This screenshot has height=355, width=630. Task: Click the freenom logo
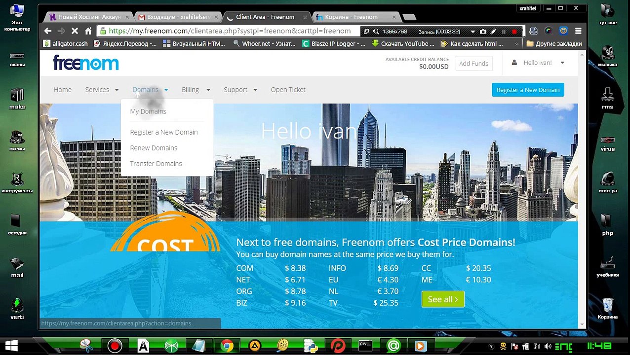coord(86,63)
